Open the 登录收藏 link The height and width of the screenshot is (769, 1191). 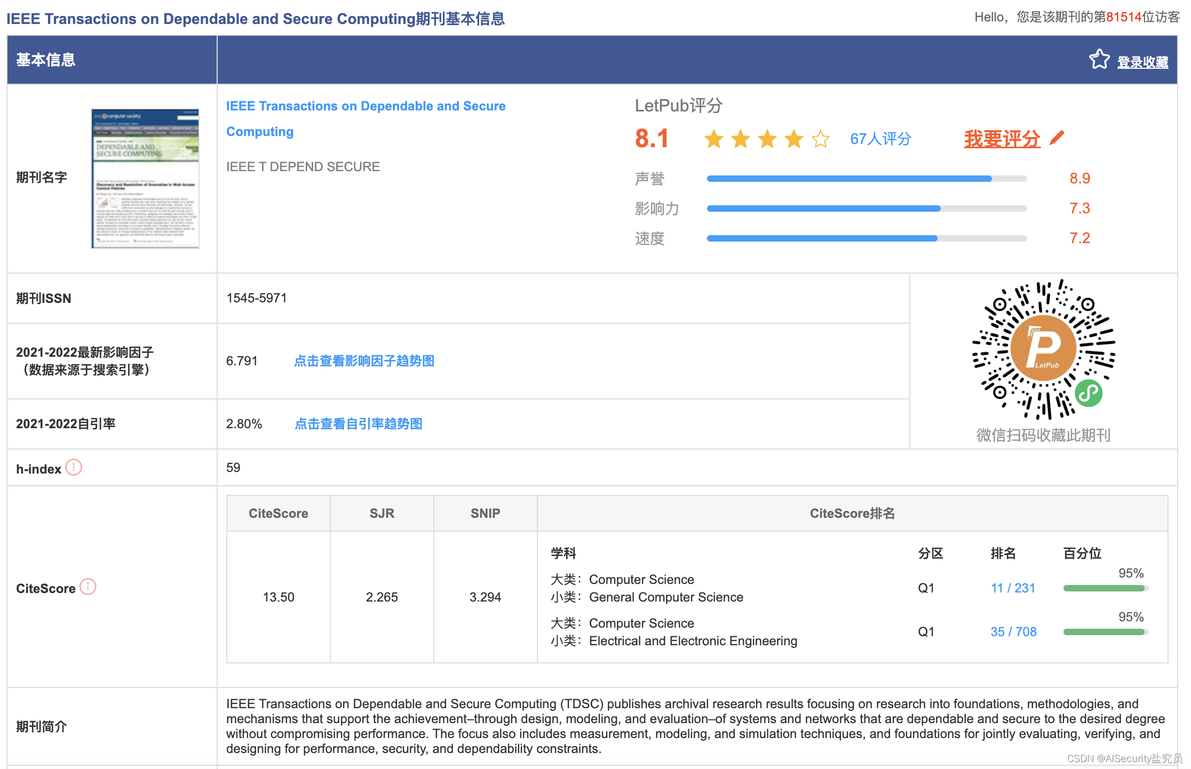(1142, 61)
